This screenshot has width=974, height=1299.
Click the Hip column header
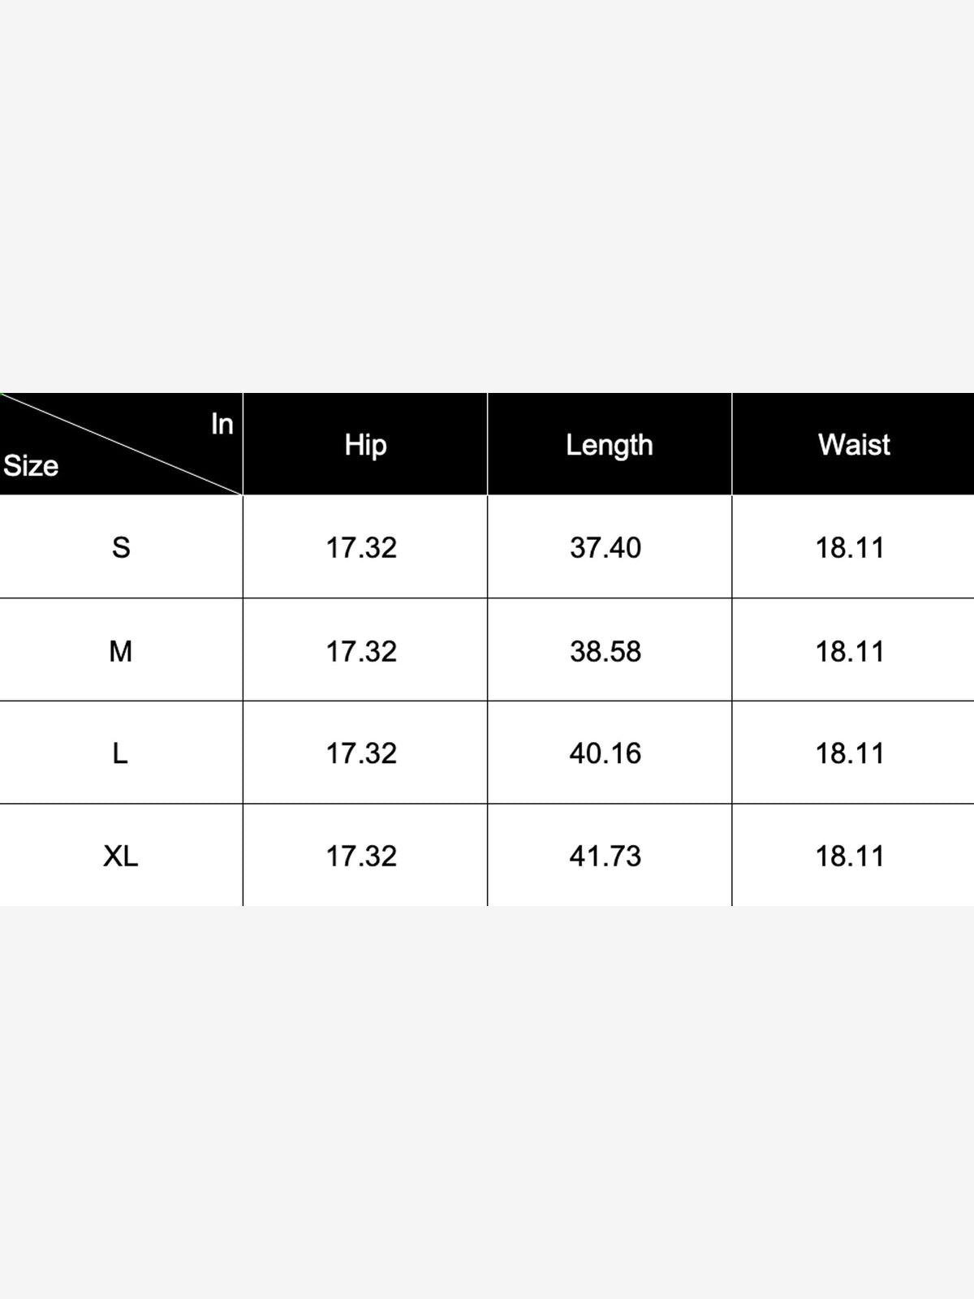click(x=365, y=444)
